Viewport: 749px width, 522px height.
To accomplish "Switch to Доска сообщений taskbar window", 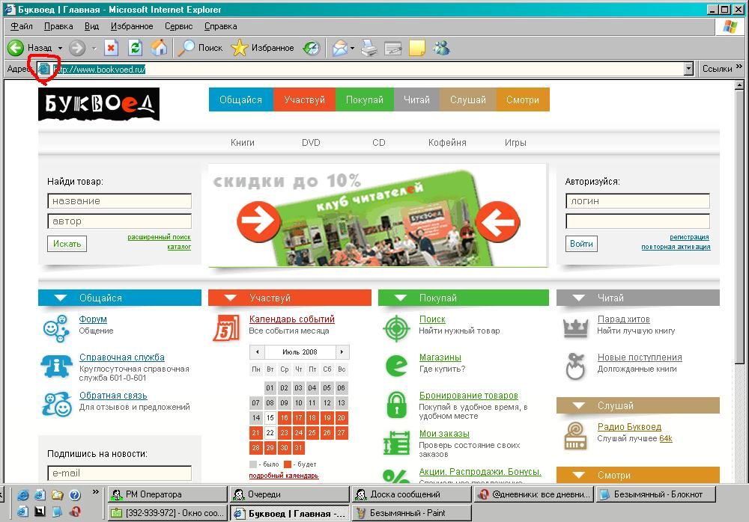I will point(412,494).
